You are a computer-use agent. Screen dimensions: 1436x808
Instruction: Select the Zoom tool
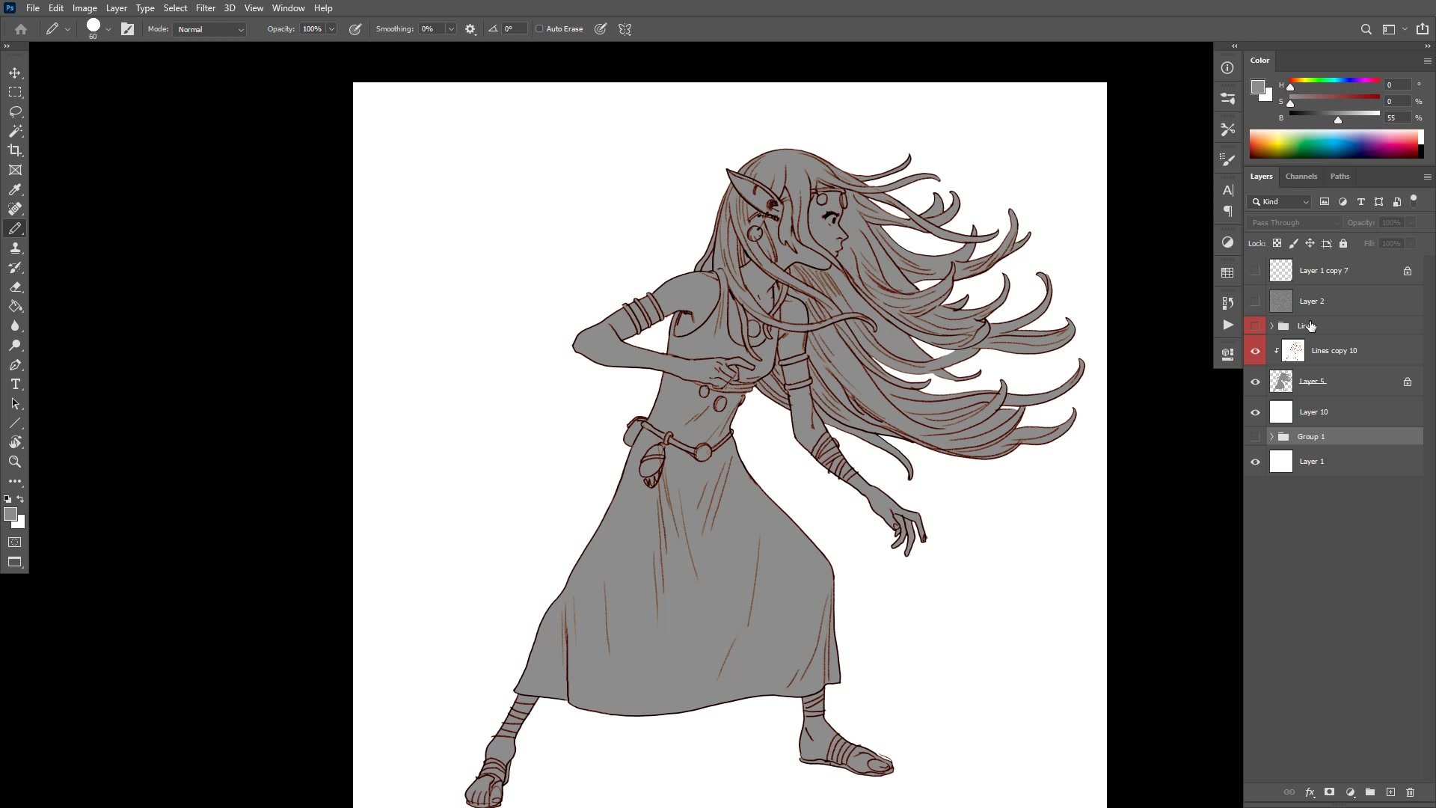click(x=15, y=462)
